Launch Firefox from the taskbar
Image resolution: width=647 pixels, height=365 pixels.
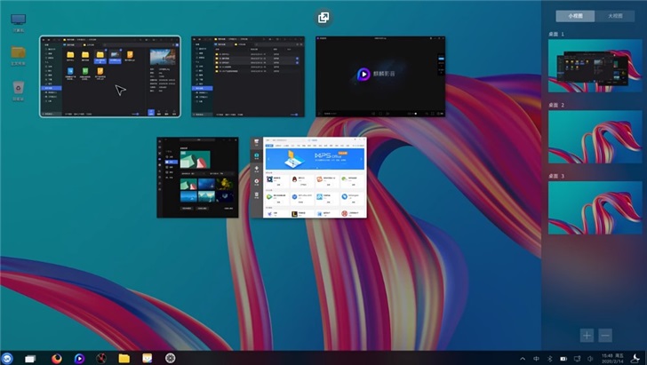tap(57, 358)
